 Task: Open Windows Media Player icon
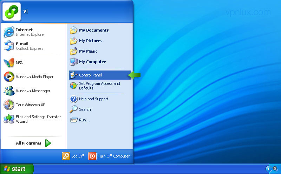pyautogui.click(x=9, y=76)
